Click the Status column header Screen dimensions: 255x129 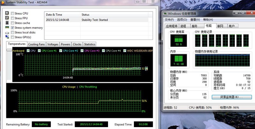tap(114, 15)
